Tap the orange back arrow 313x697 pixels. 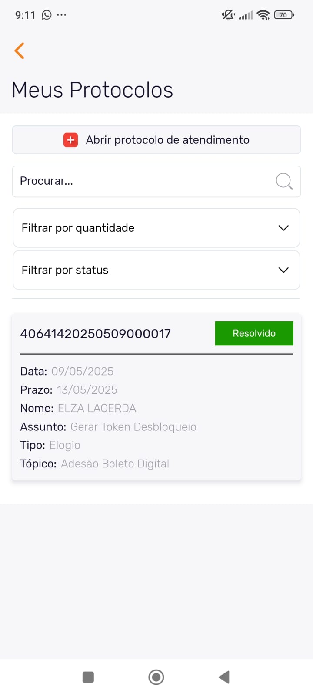(19, 51)
